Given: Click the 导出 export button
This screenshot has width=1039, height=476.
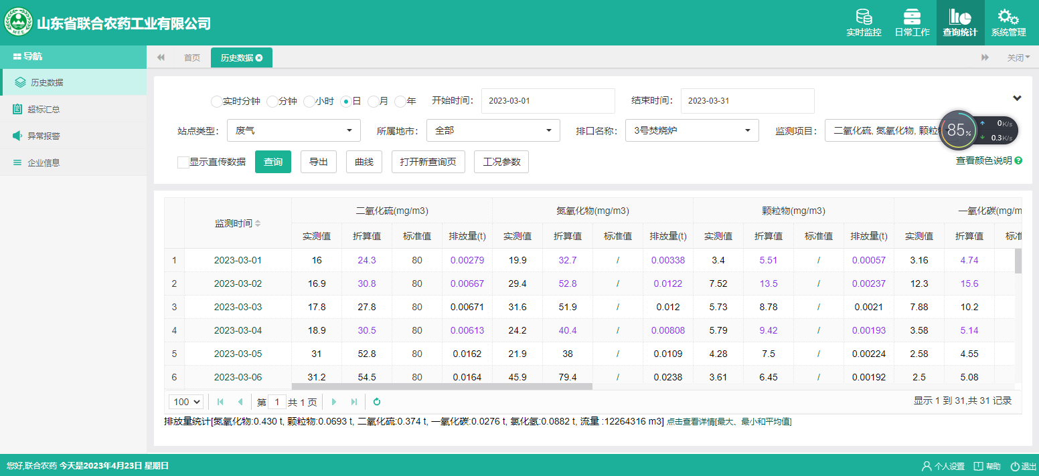Looking at the screenshot, I should (319, 162).
